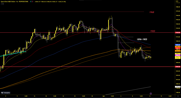The height and width of the screenshot is (98, 181).
Task: Click the blue 1891.52 moving average price tag
Action: [x=178, y=45]
